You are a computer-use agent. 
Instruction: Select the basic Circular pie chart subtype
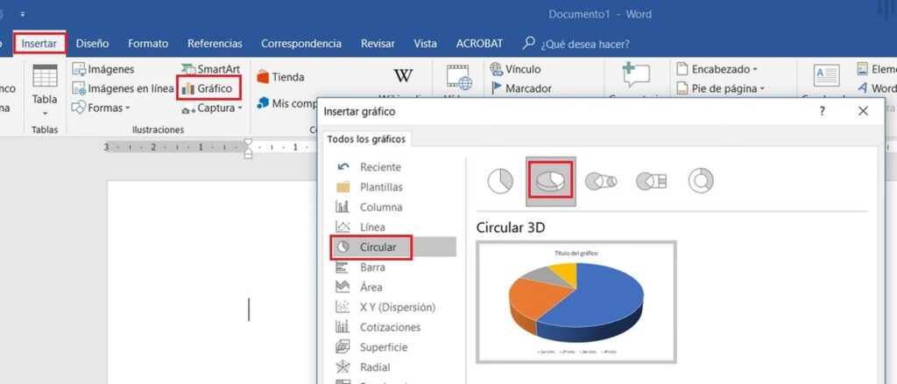499,180
